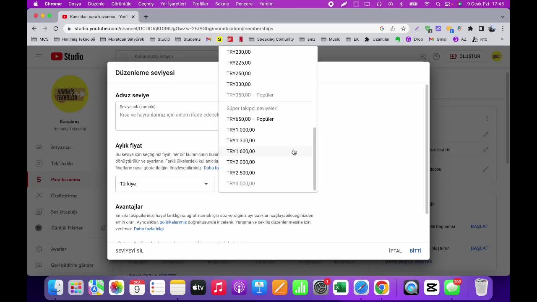The height and width of the screenshot is (302, 537).
Task: Open the Yer İşaretleri menu
Action: [x=173, y=4]
